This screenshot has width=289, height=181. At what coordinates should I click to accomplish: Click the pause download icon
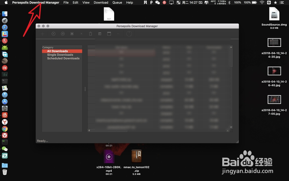(x=63, y=34)
